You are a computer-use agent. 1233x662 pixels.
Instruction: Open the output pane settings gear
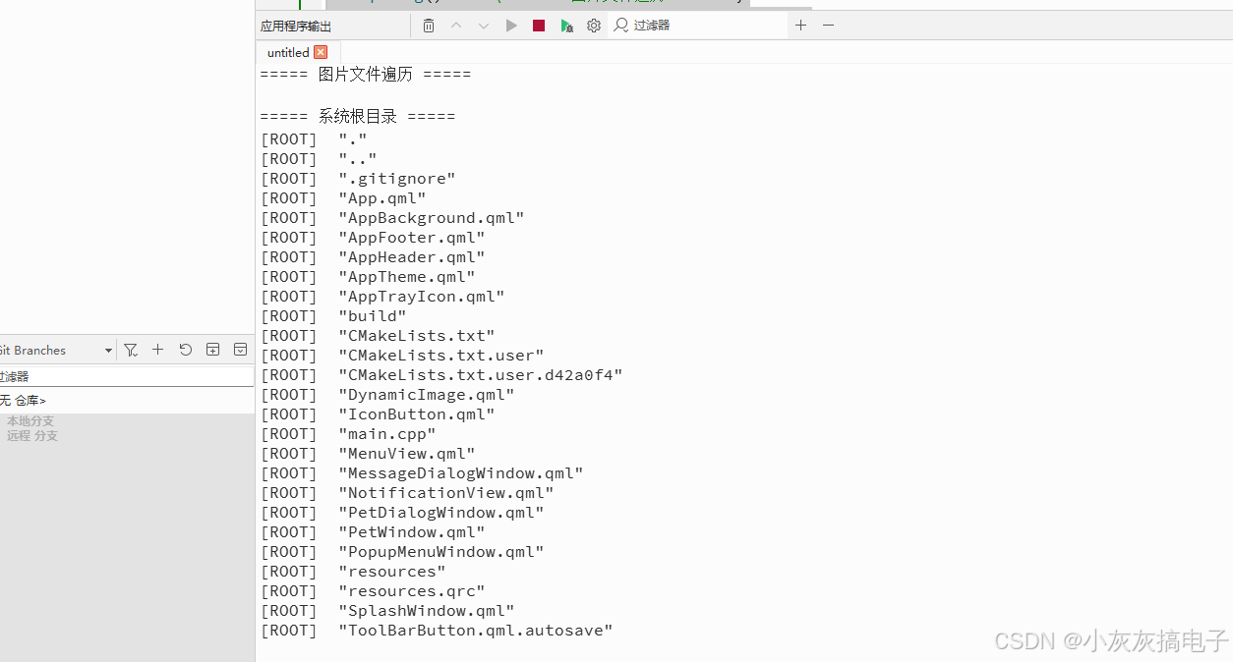click(593, 26)
